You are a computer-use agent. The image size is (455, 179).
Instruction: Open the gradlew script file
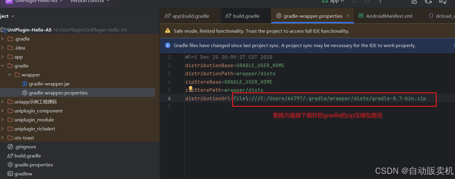click(x=23, y=174)
